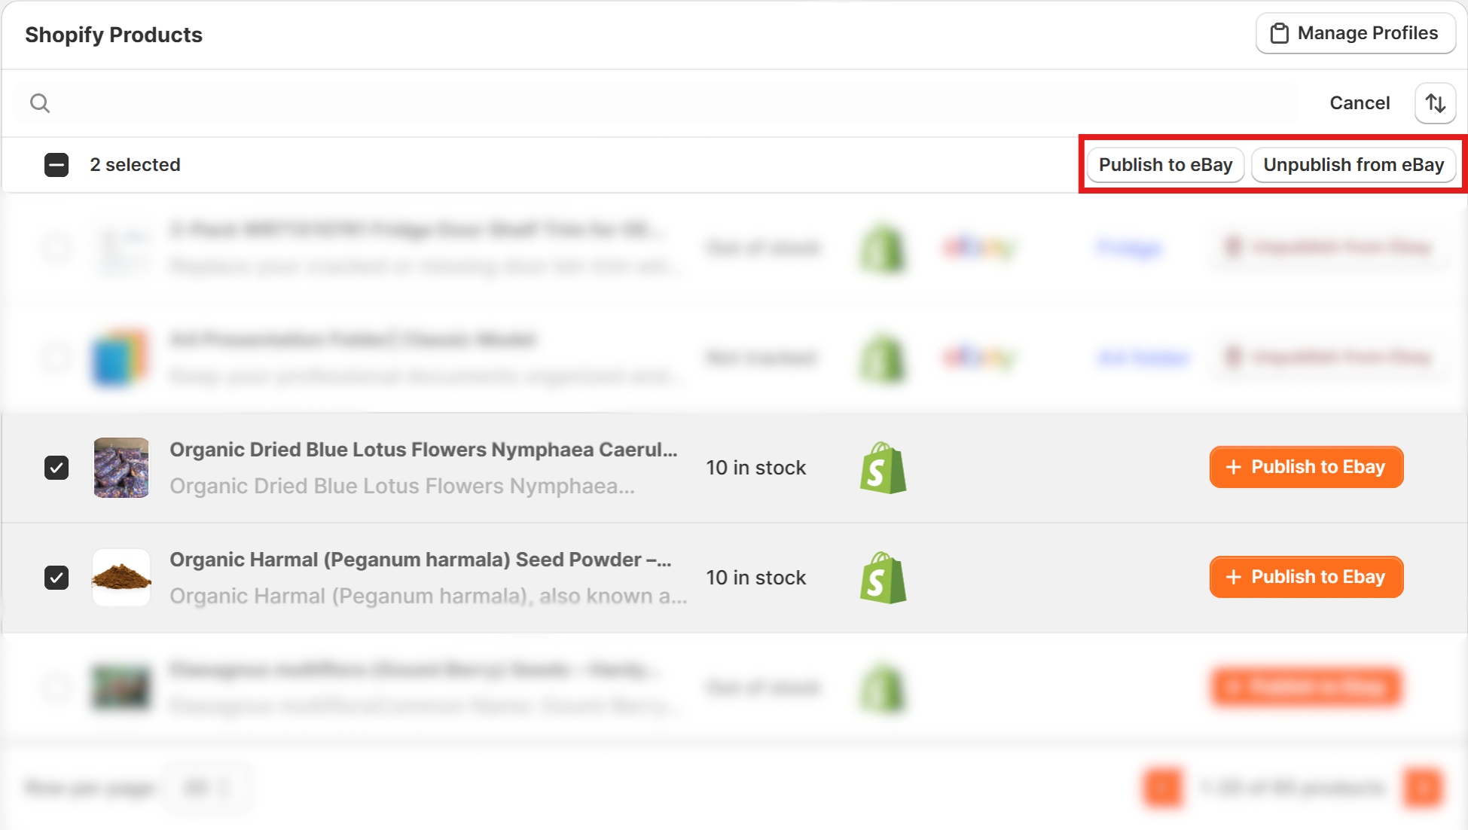The image size is (1468, 830).
Task: Click plus icon on Blue Lotus Publish button
Action: coord(1233,467)
